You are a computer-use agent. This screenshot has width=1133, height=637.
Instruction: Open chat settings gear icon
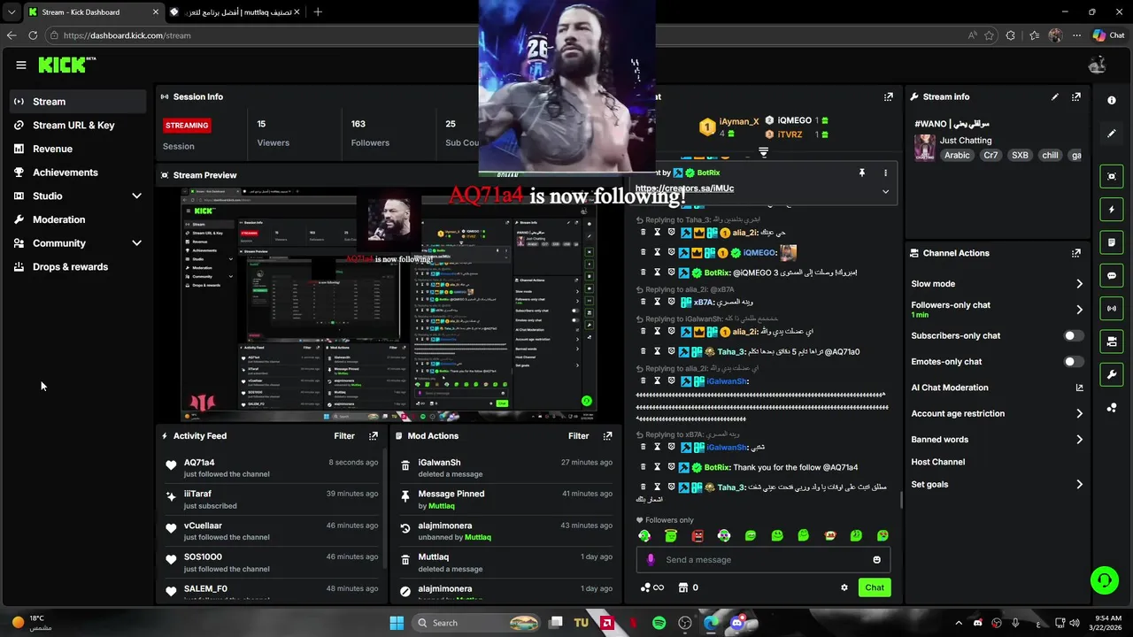(844, 587)
